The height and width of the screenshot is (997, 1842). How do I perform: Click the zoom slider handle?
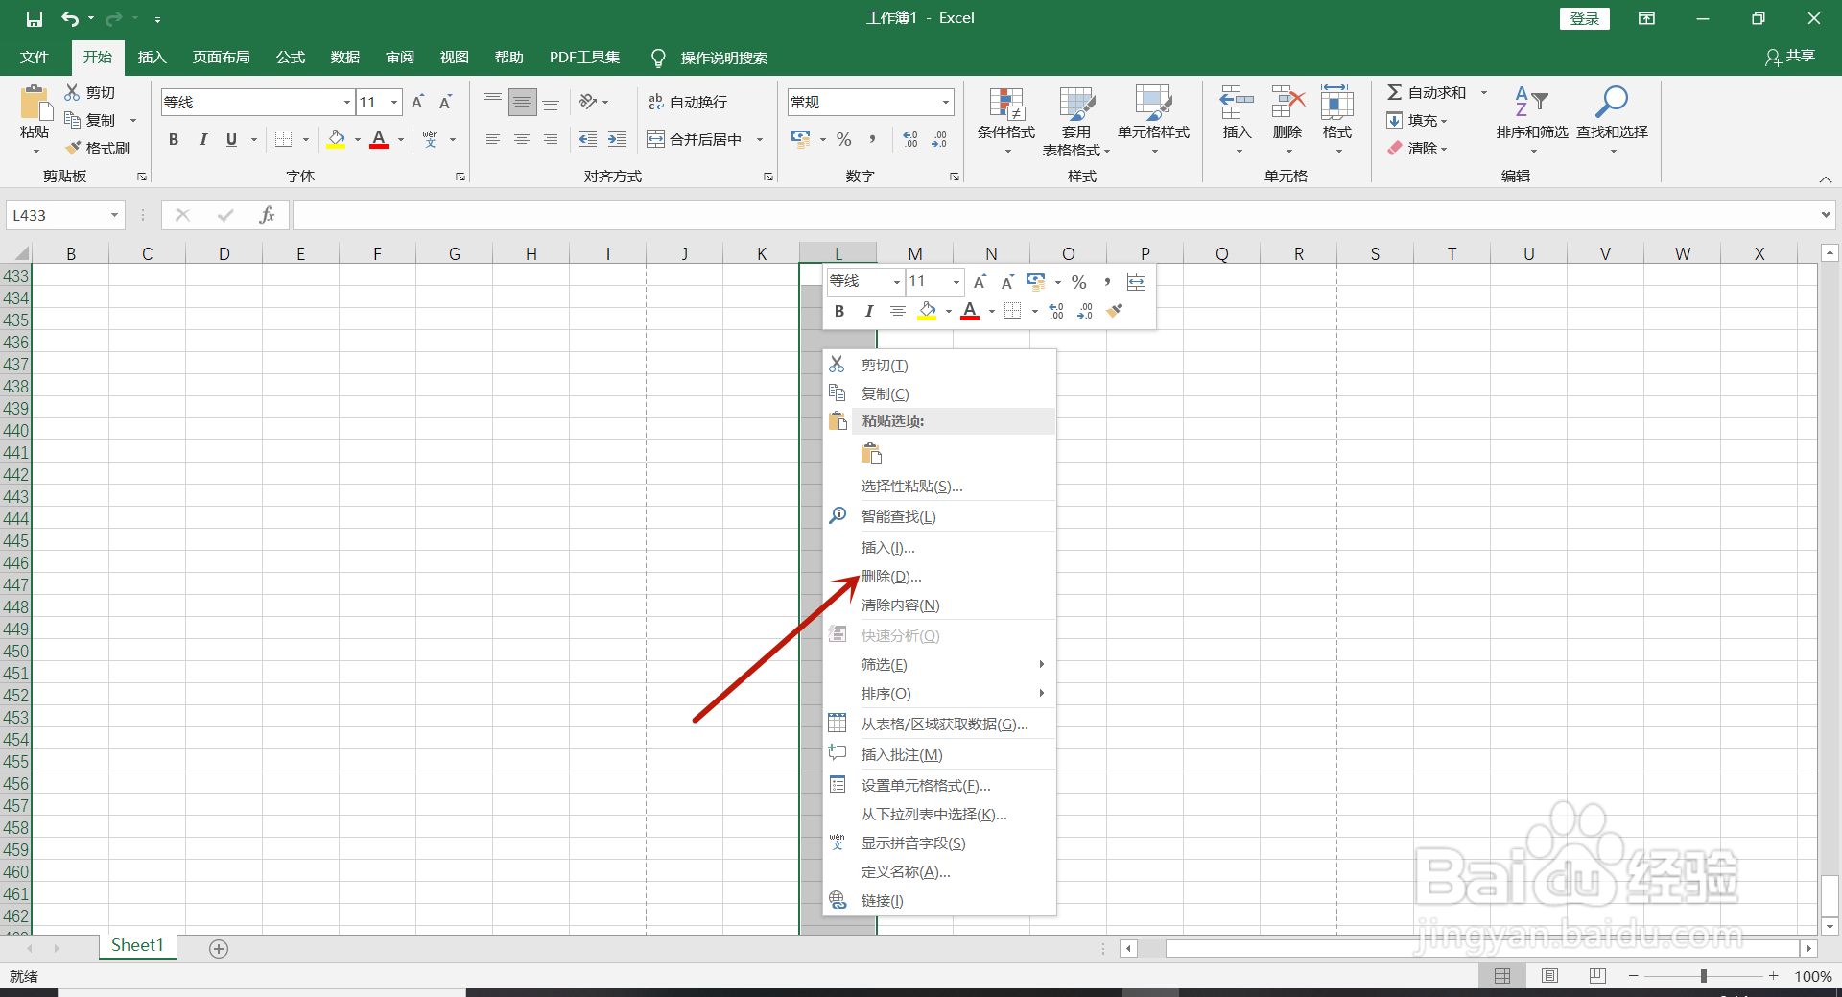coord(1704,976)
